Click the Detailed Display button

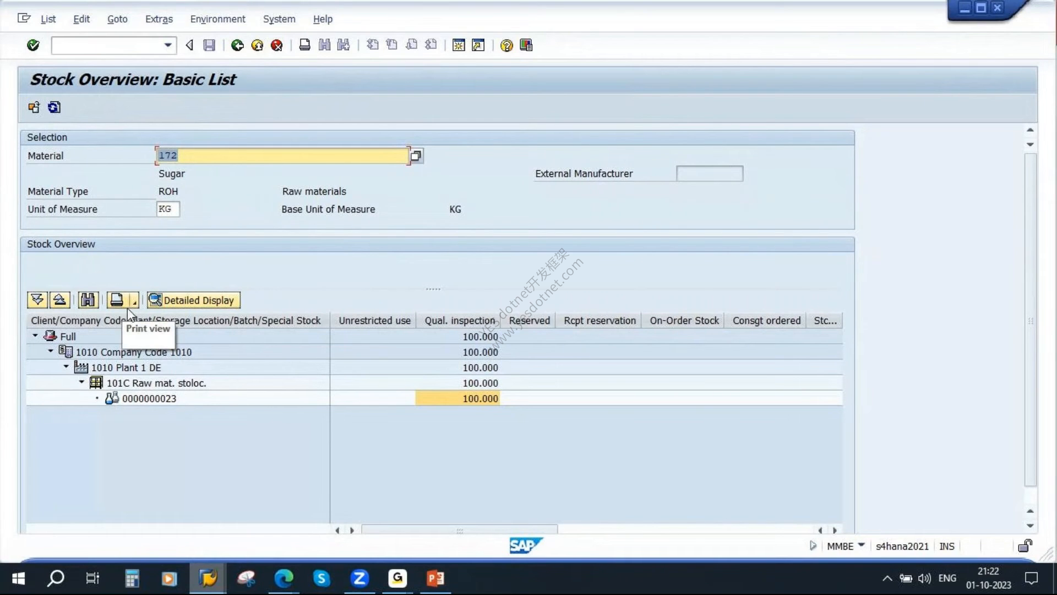[193, 300]
